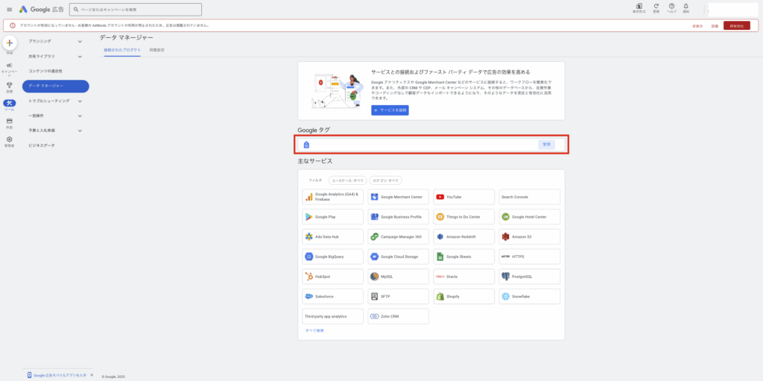Select the Search Console card

(530, 197)
